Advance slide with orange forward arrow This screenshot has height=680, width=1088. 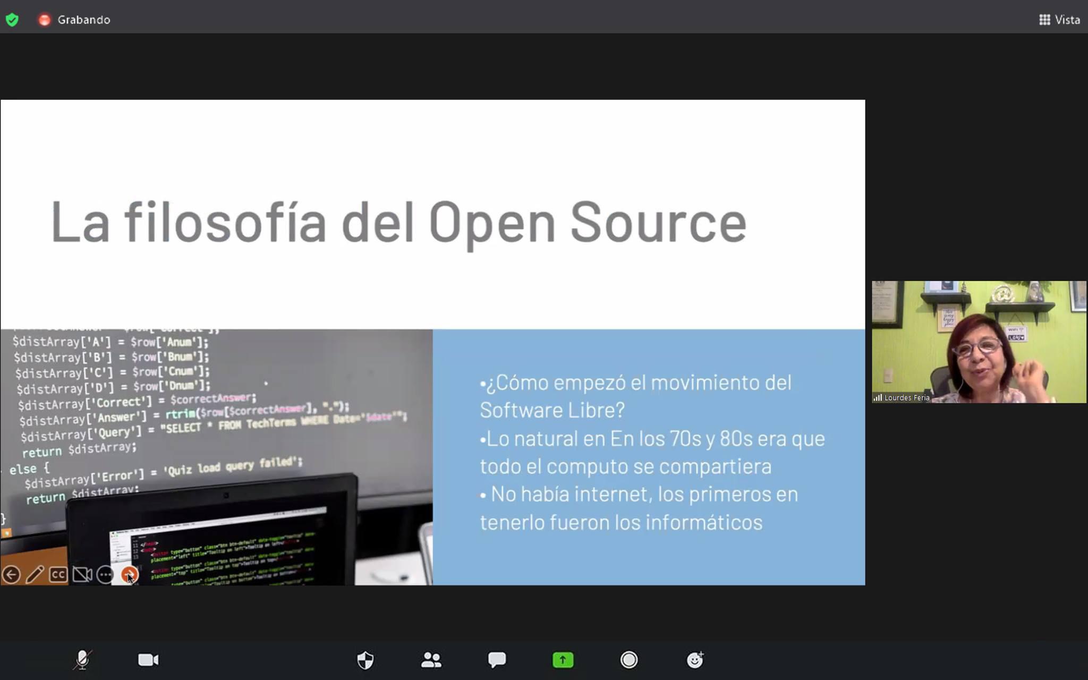(x=129, y=574)
